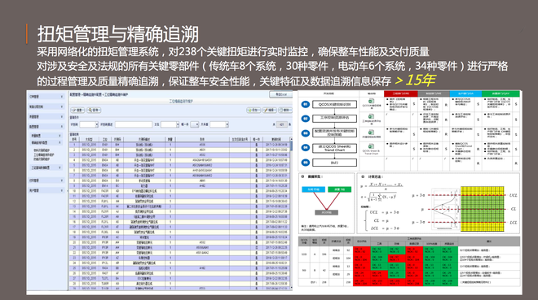538x300 pixels.
Task: Click the reset button left of search
Action: point(78,110)
